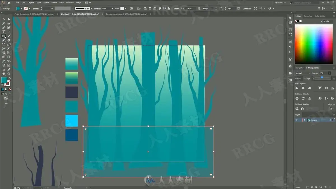
Task: Open the Effect menu
Action: (54, 3)
